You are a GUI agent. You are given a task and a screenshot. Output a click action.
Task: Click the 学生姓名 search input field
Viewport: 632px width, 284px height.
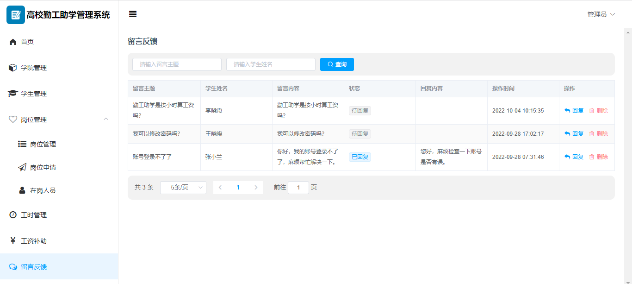point(271,64)
